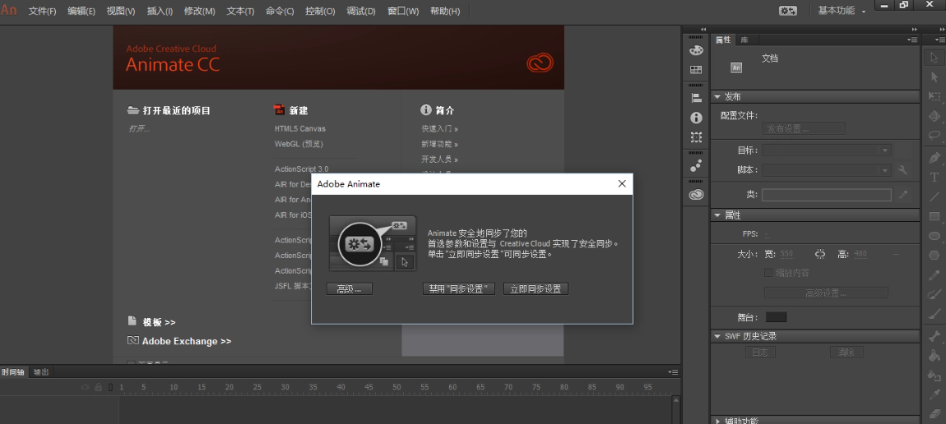Switch to the 输出 tab

41,371
